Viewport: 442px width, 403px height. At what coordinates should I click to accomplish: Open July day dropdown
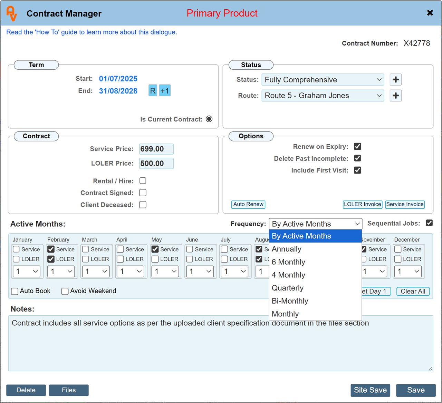coord(235,272)
